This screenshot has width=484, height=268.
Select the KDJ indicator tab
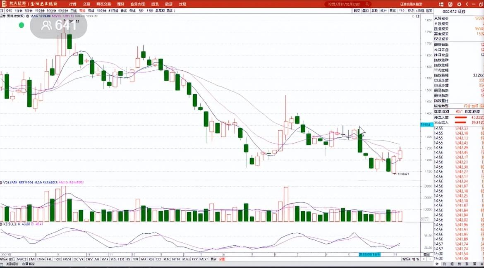(151, 259)
